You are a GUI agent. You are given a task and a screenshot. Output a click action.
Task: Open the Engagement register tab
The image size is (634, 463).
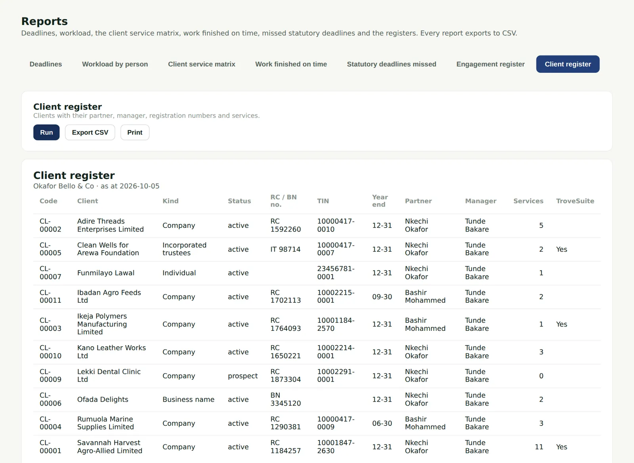pyautogui.click(x=490, y=64)
